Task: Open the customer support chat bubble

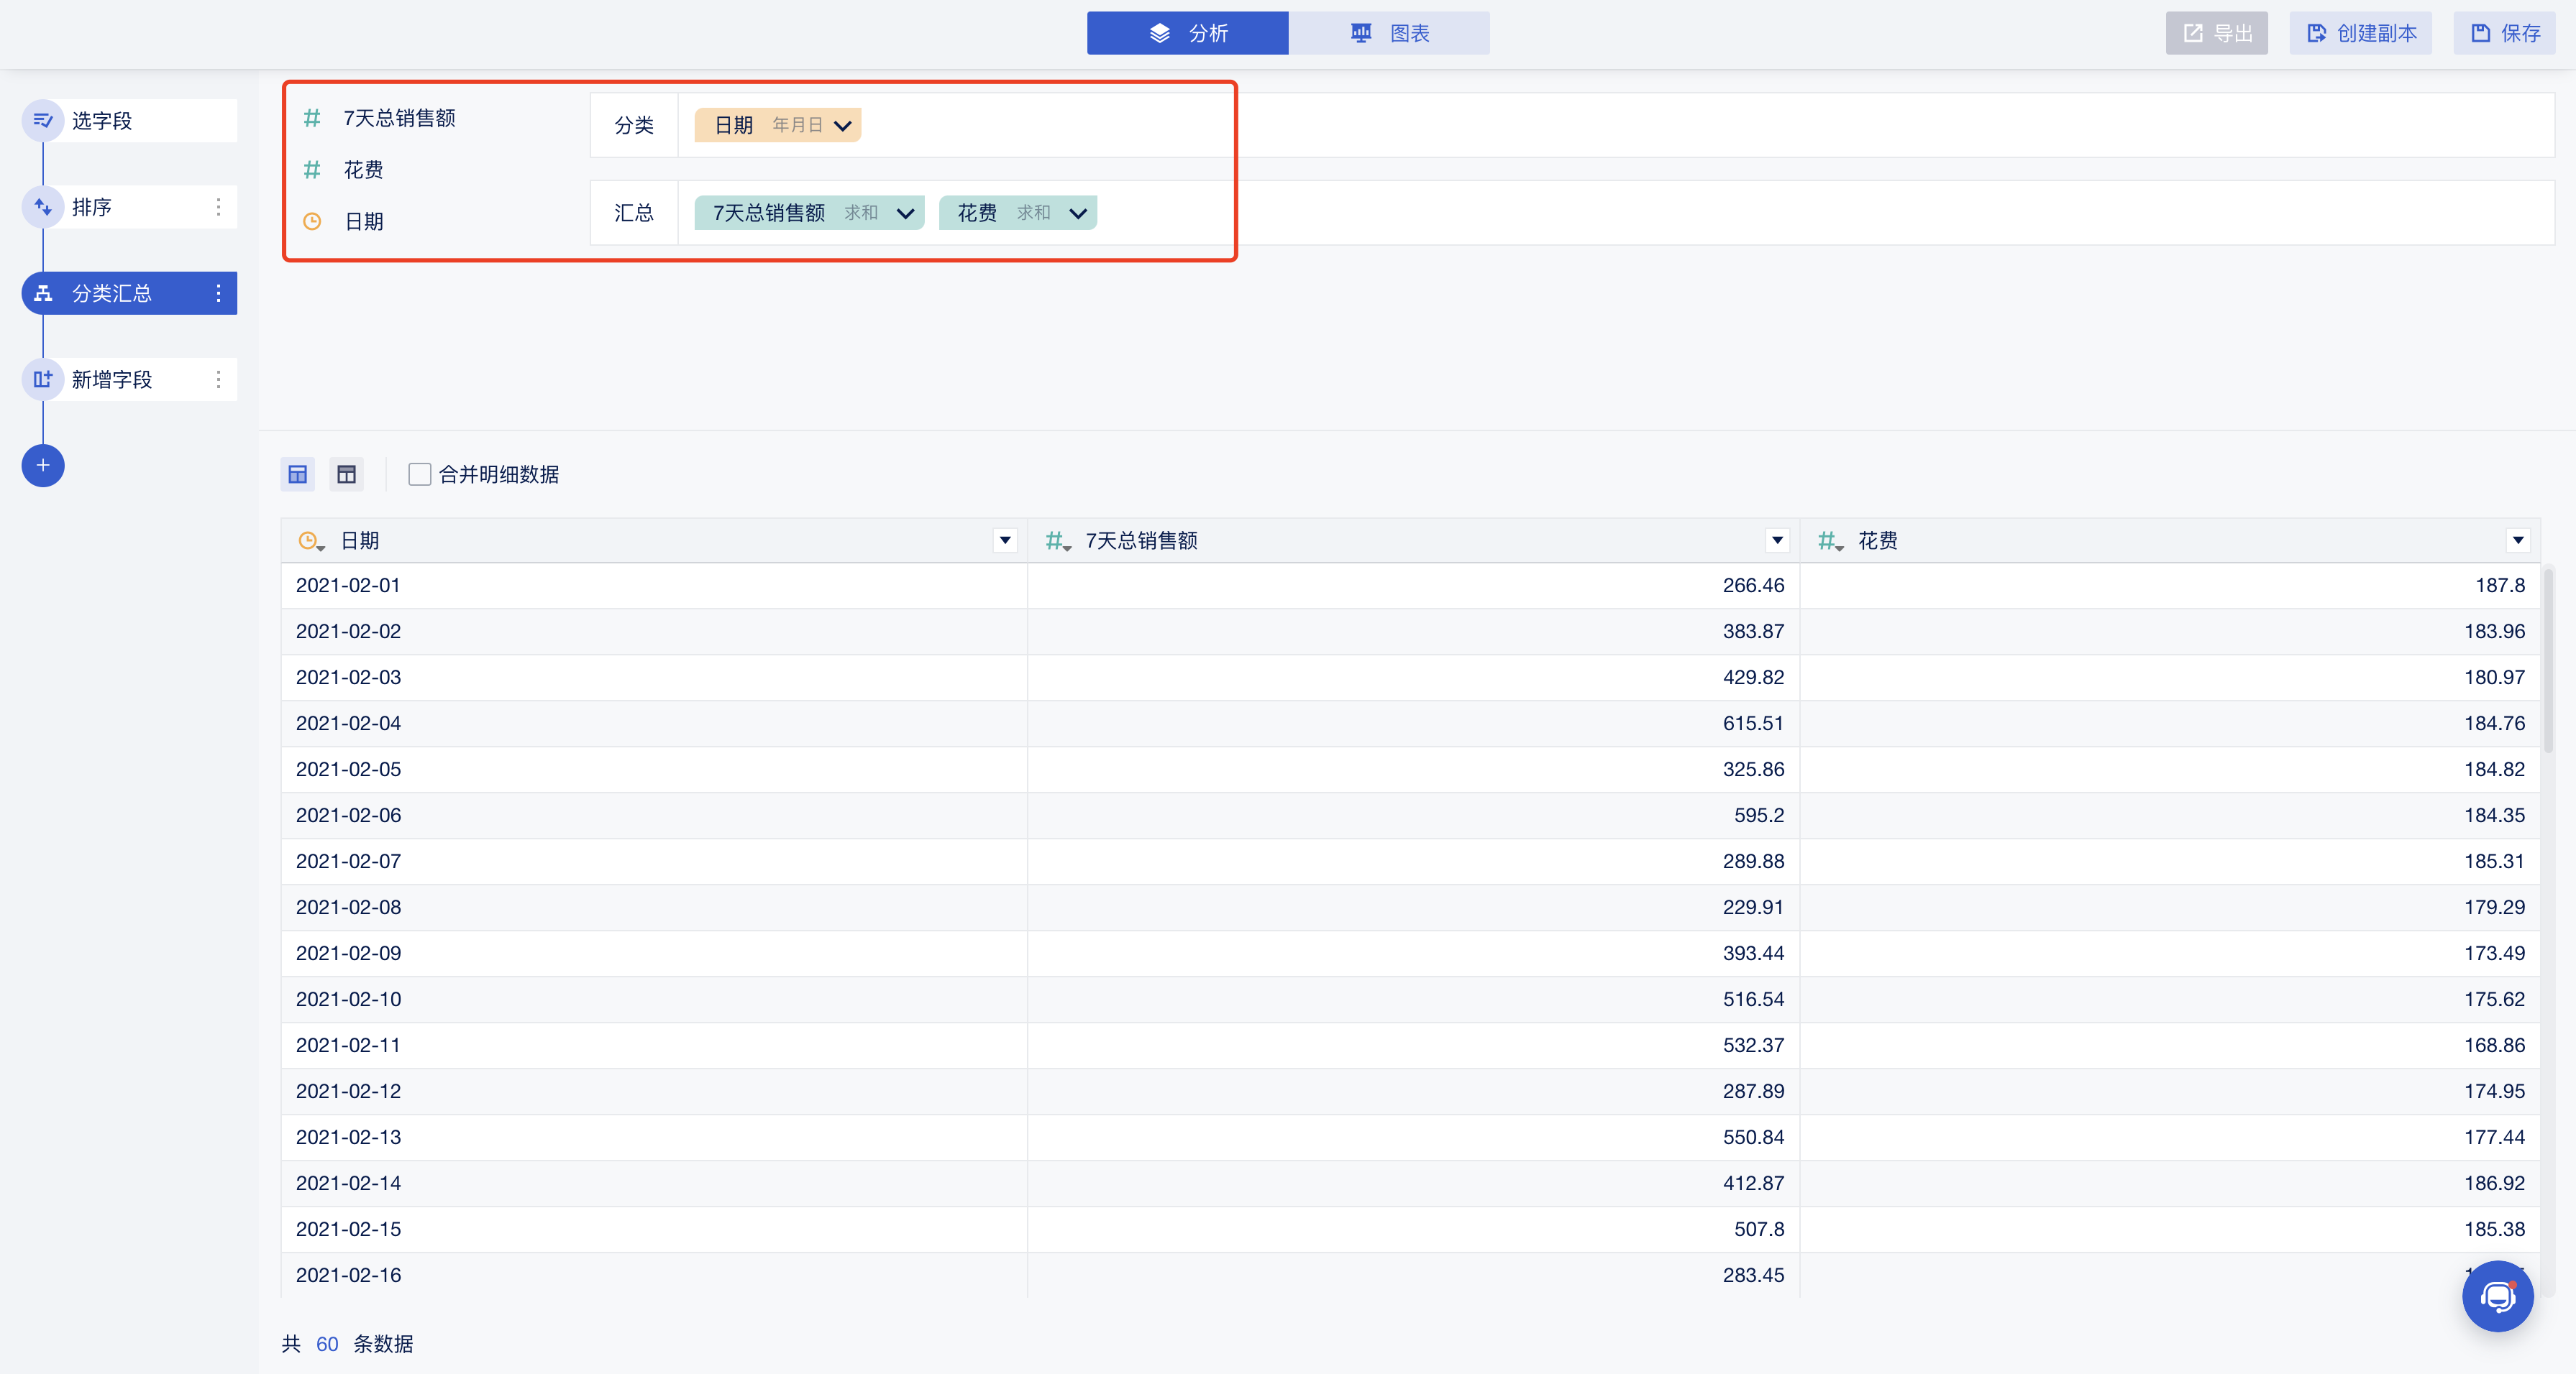Action: click(2497, 1296)
